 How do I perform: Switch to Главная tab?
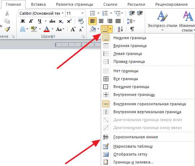tap(13, 4)
